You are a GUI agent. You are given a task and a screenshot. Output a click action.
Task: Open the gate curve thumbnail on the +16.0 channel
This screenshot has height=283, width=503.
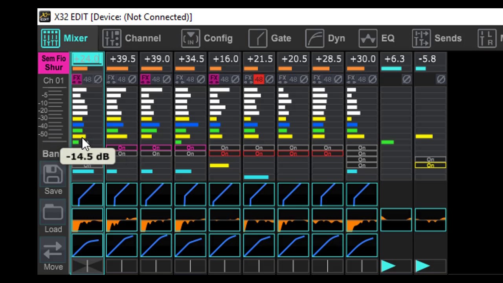coord(224,195)
